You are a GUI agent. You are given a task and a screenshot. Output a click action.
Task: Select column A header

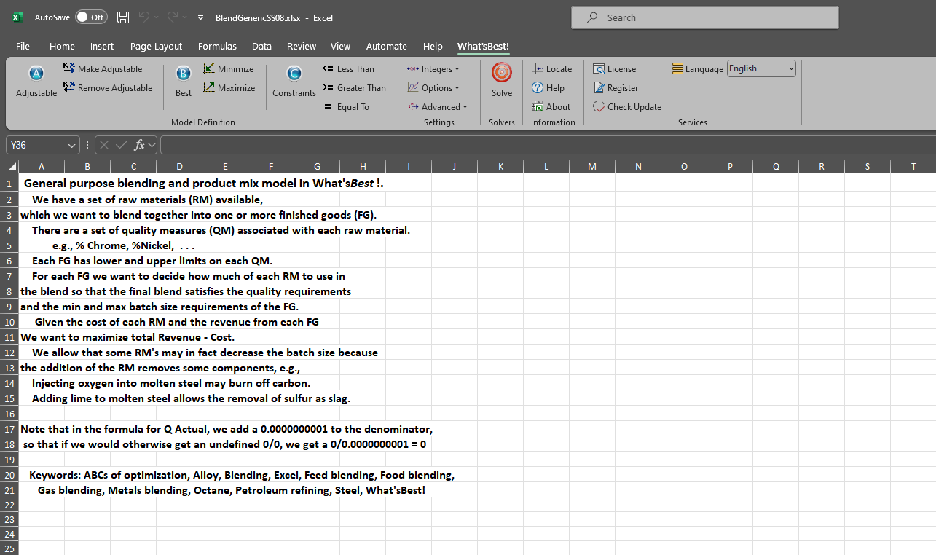pyautogui.click(x=41, y=166)
